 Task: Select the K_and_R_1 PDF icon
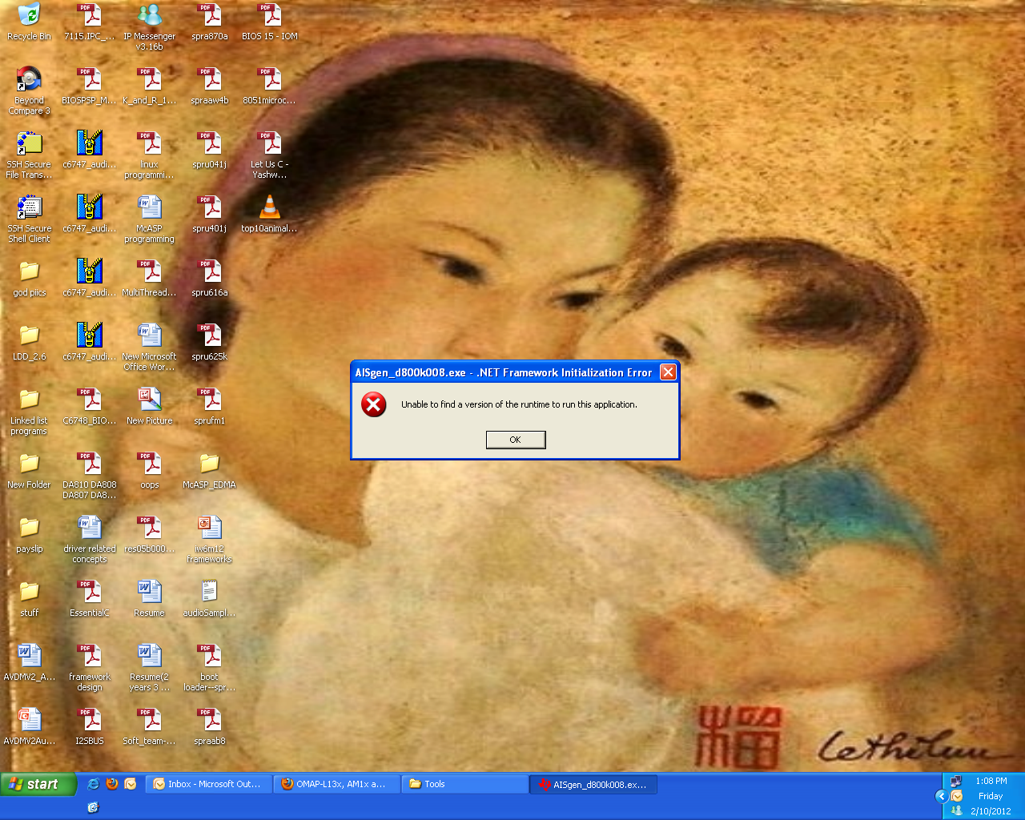coord(149,86)
